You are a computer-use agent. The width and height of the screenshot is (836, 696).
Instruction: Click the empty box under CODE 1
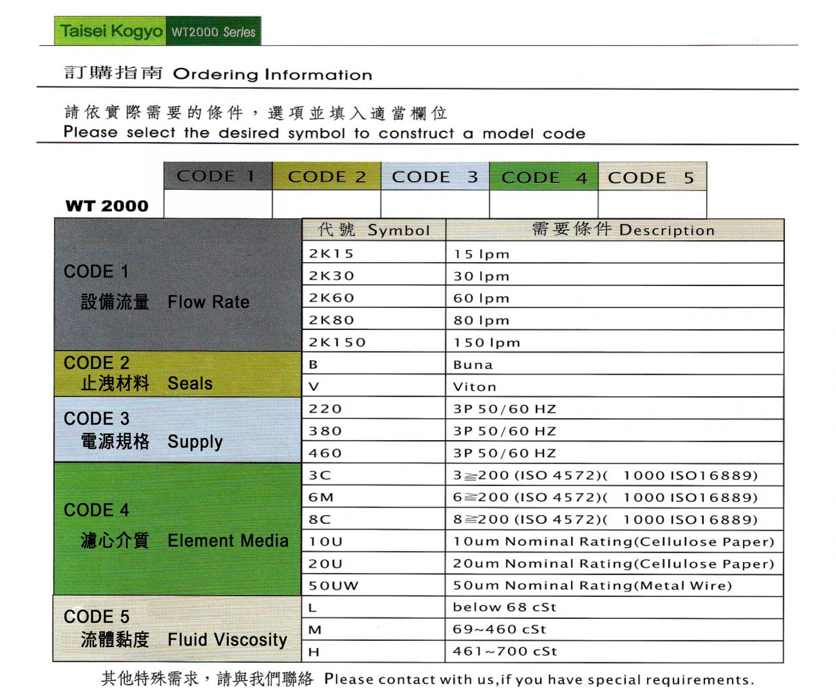coord(218,204)
